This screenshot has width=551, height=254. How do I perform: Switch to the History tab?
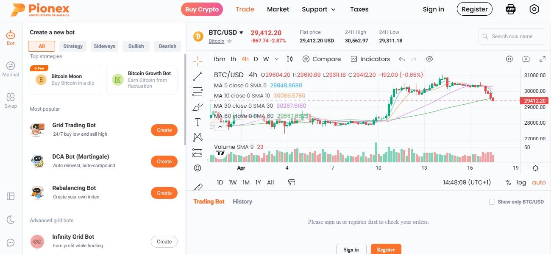[x=242, y=201]
